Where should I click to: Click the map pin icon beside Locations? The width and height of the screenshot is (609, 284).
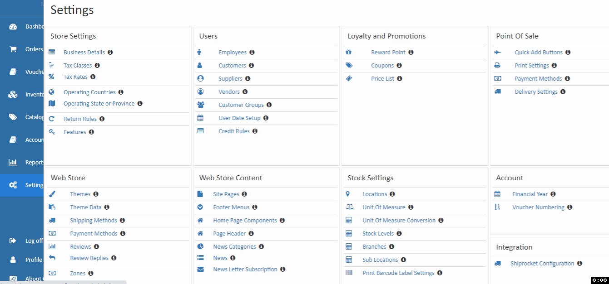coord(348,194)
